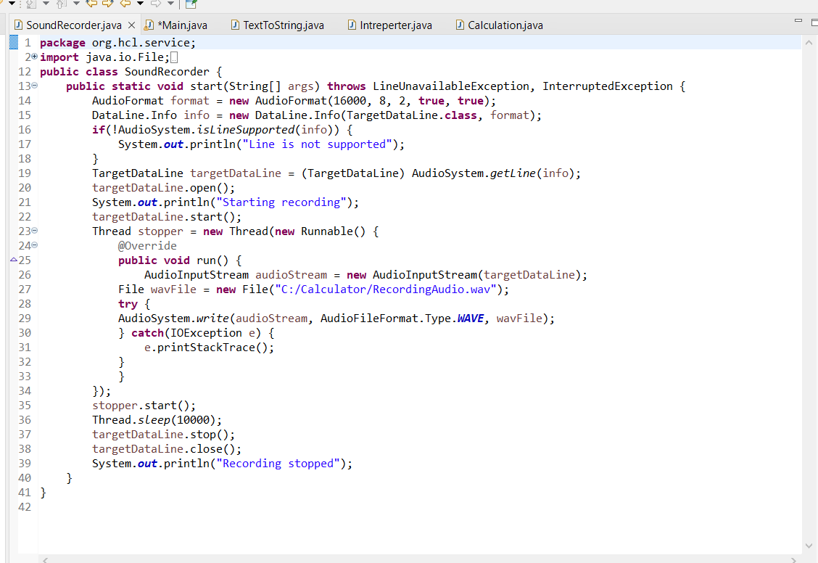The image size is (818, 563).
Task: Go to the next edit location
Action: (108, 4)
